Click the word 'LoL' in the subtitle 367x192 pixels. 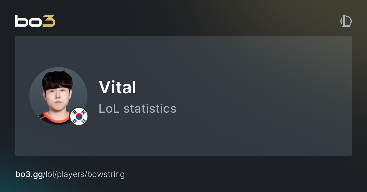109,108
